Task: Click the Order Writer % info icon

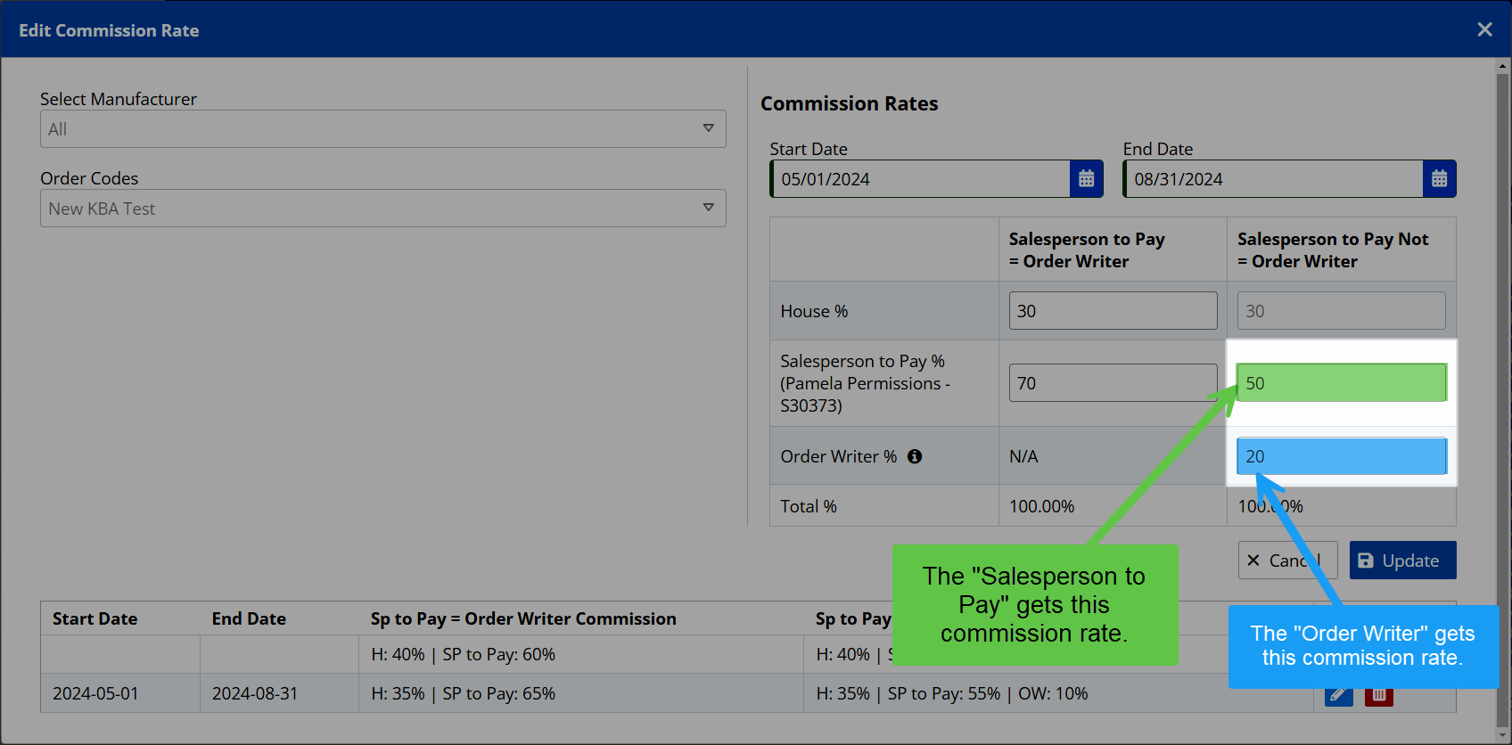Action: tap(915, 456)
